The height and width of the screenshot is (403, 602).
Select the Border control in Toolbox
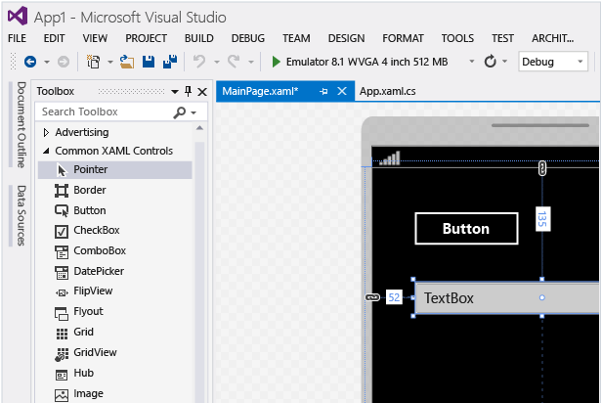(114, 190)
